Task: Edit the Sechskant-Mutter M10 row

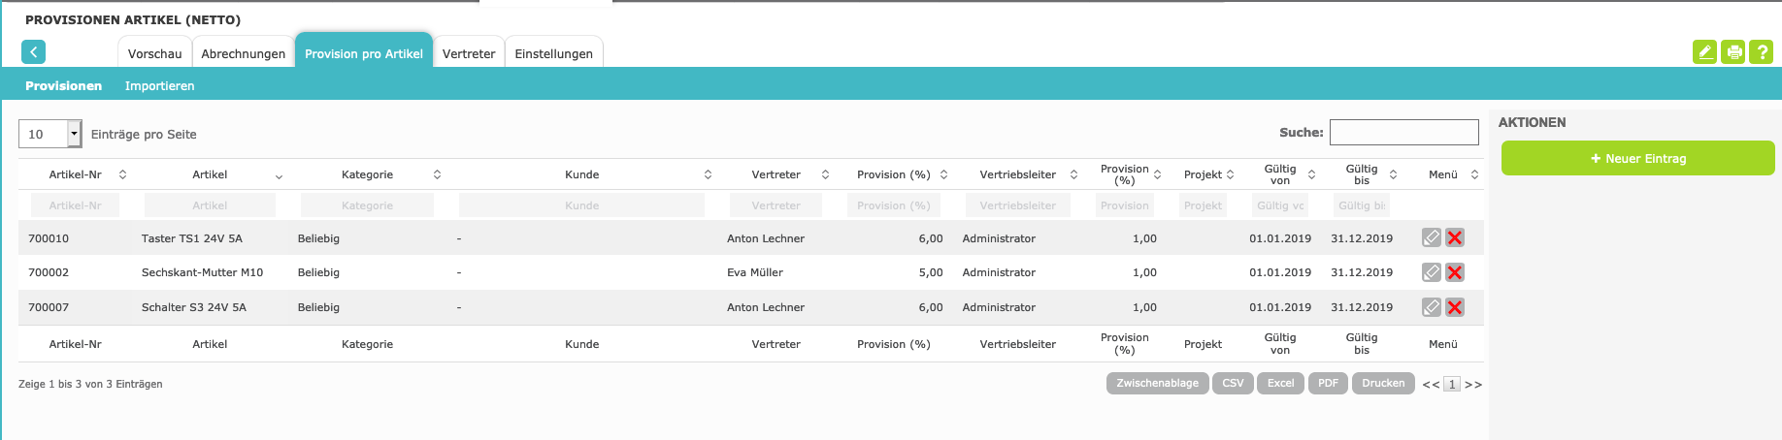Action: [1431, 273]
